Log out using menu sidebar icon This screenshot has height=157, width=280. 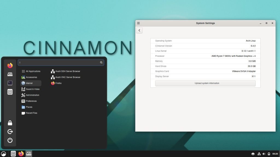(10, 132)
